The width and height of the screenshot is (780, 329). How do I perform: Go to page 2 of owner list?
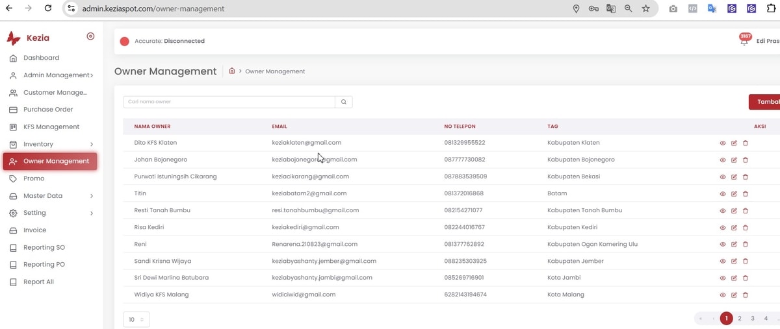pyautogui.click(x=740, y=319)
